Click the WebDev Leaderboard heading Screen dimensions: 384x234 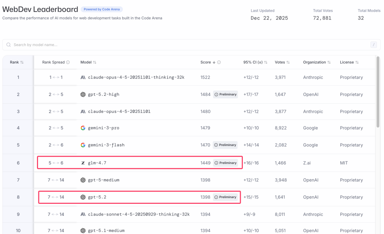point(40,9)
